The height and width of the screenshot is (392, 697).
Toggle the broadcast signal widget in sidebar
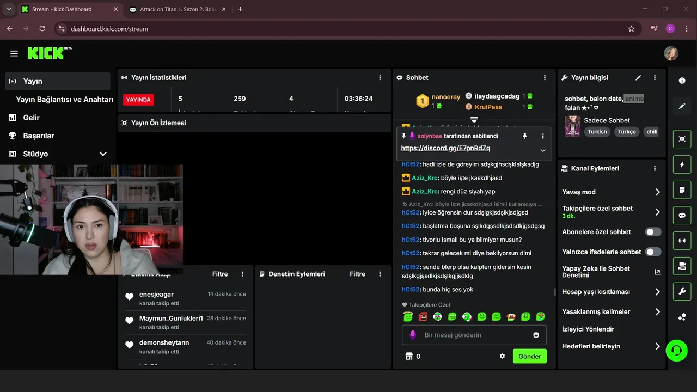point(682,240)
